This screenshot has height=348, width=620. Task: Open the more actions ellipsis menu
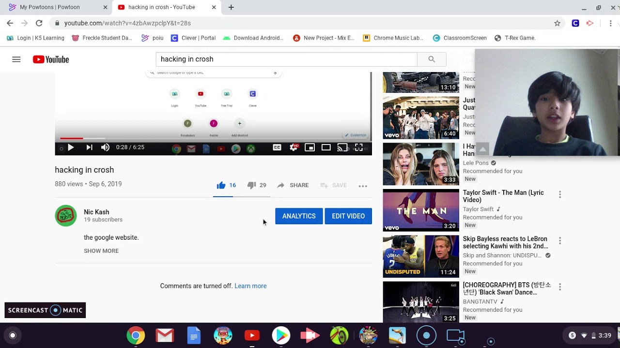pyautogui.click(x=363, y=186)
